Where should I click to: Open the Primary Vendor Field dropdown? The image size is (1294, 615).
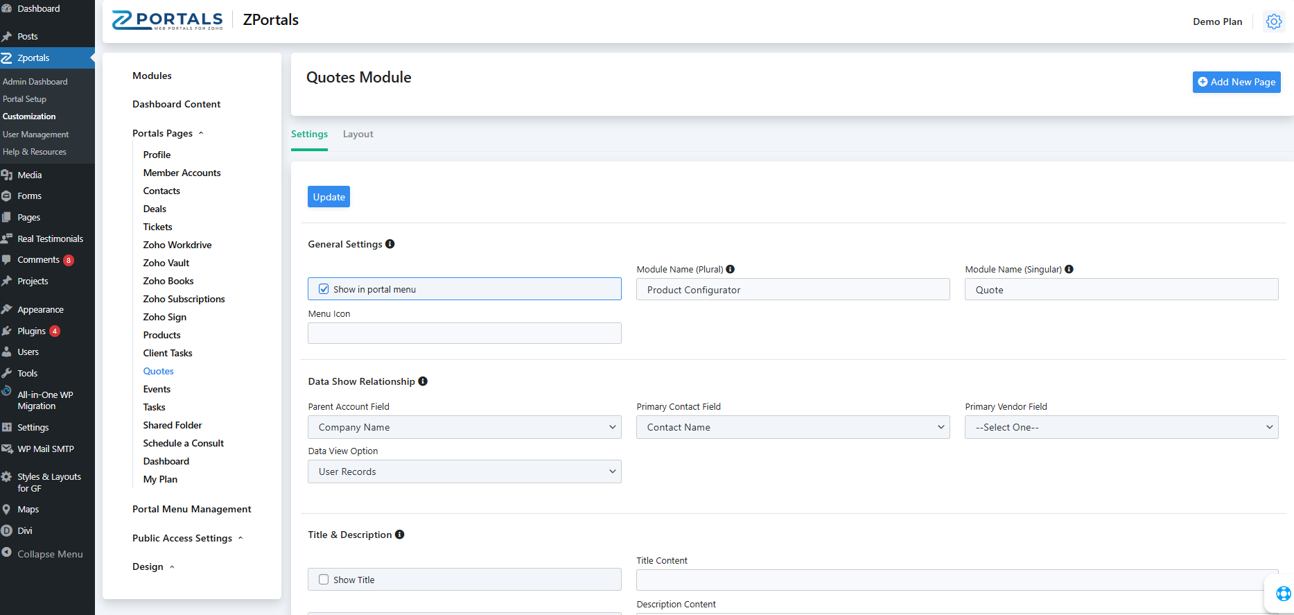tap(1121, 427)
